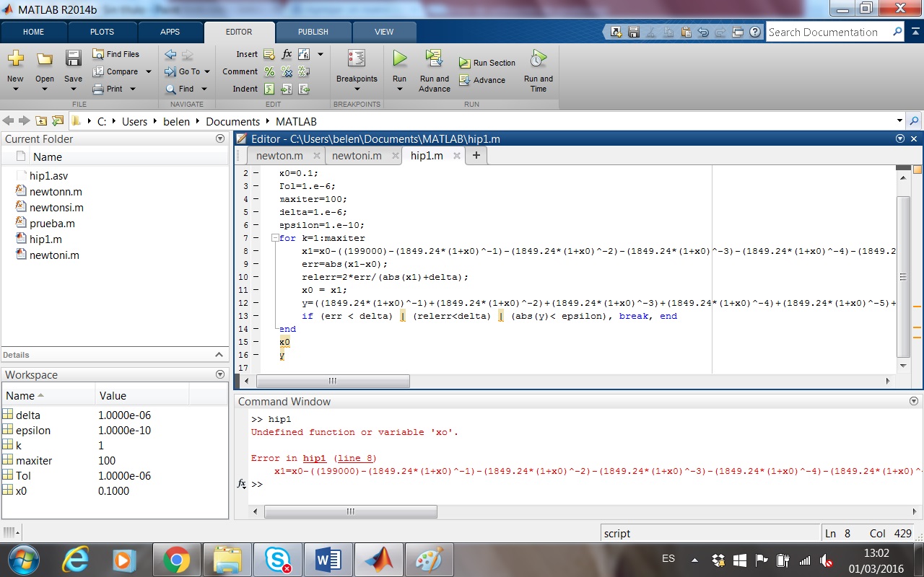The width and height of the screenshot is (924, 577).
Task: Open Microsoft Word from the taskbar
Action: coord(328,560)
